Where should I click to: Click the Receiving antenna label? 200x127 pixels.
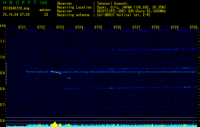coord(73,15)
